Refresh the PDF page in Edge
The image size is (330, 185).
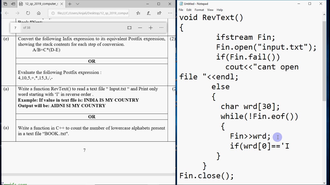click(x=28, y=13)
